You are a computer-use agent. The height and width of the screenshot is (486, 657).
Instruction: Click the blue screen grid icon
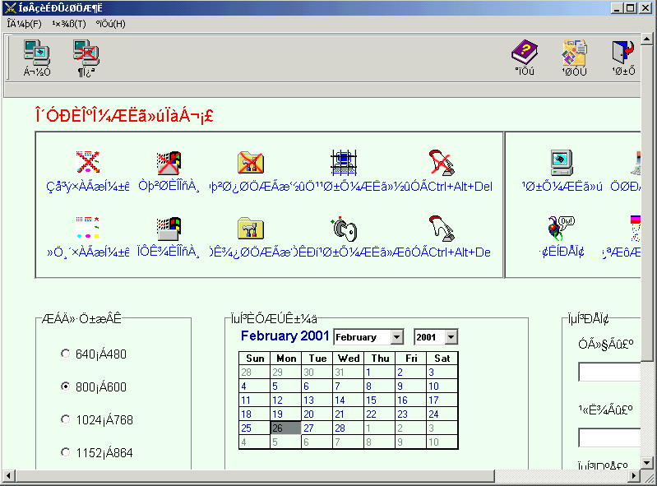pos(342,163)
